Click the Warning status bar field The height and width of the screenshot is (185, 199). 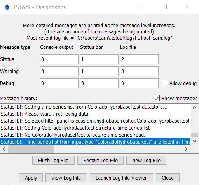pos(99,71)
